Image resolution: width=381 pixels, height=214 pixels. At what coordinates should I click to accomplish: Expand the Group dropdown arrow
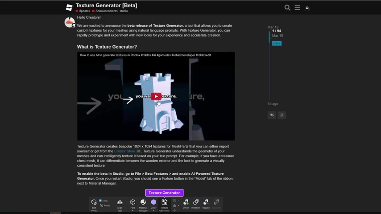pos(178,201)
